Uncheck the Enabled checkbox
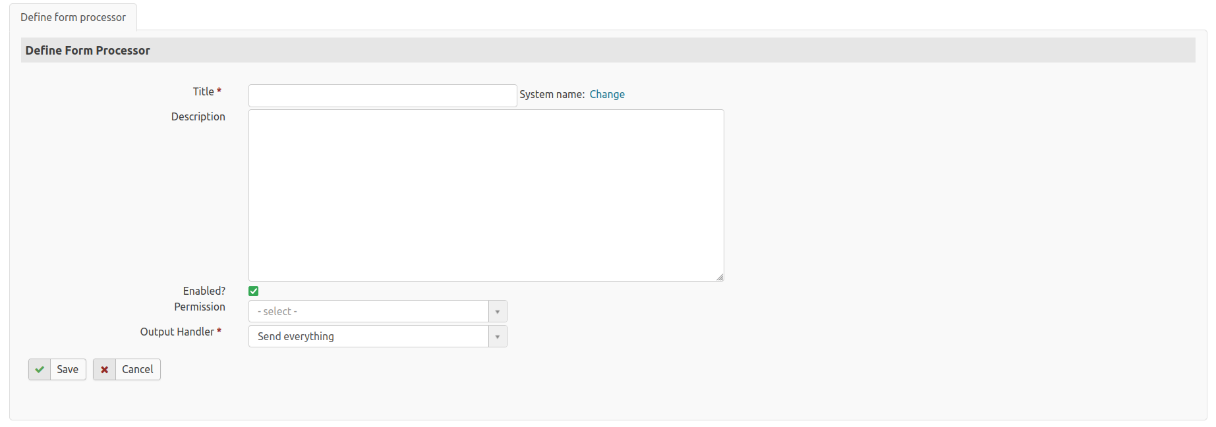The image size is (1216, 427). 254,291
